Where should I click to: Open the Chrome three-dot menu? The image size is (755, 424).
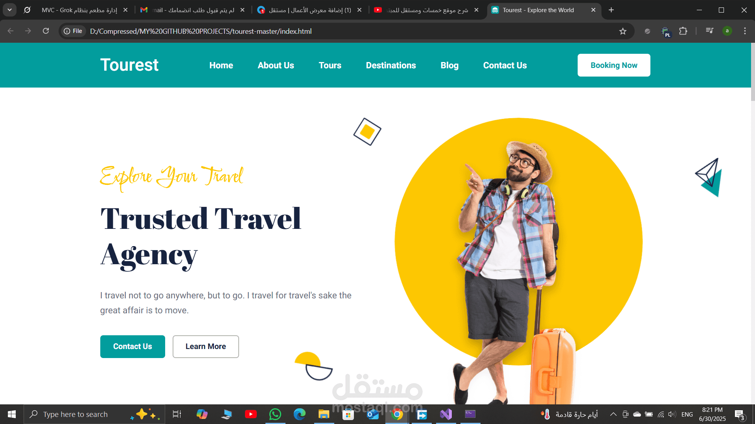745,31
